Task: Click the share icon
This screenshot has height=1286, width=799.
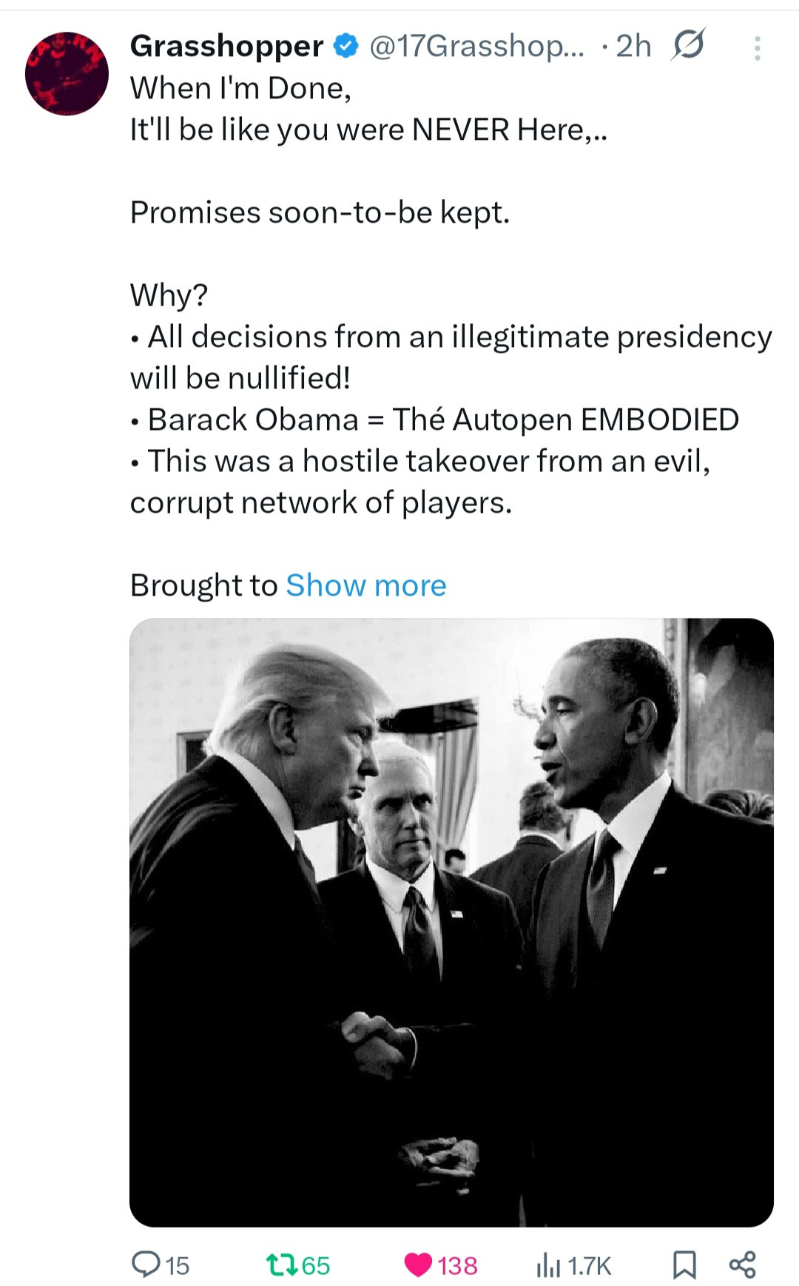Action: pos(742,1265)
